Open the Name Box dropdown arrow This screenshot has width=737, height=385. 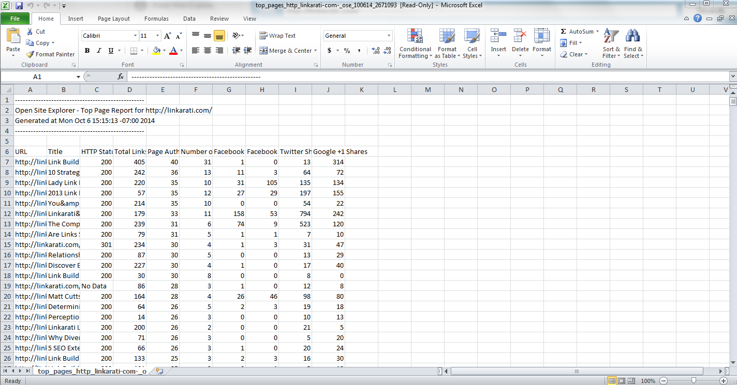[78, 76]
